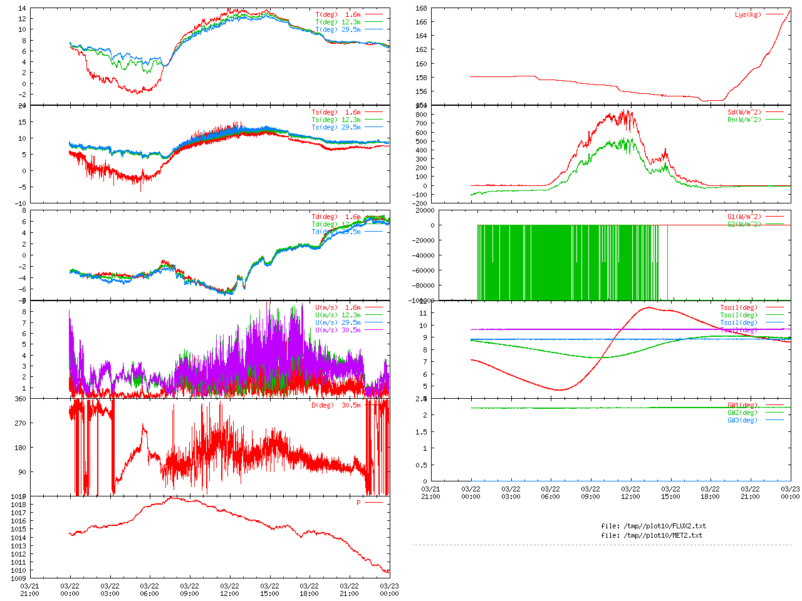
Task: Click the 'Ts(deg) 29.5m' legend entry
Action: tap(336, 128)
